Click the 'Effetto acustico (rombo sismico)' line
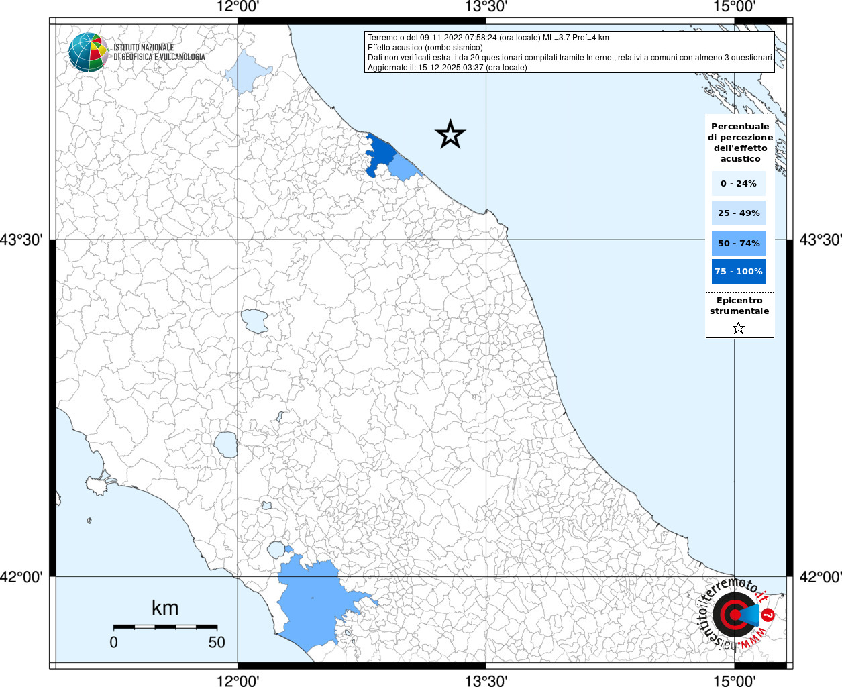Image resolution: width=842 pixels, height=687 pixels. [x=425, y=48]
